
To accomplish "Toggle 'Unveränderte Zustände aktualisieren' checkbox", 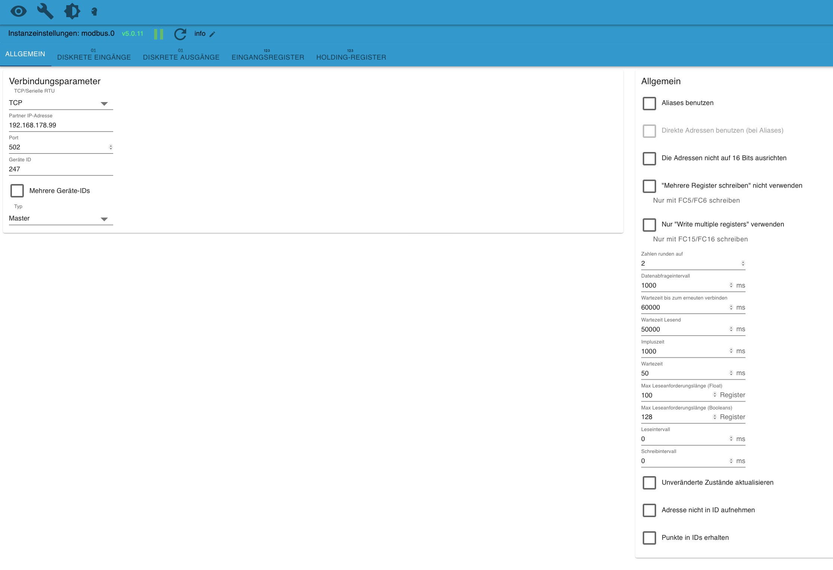I will point(649,482).
